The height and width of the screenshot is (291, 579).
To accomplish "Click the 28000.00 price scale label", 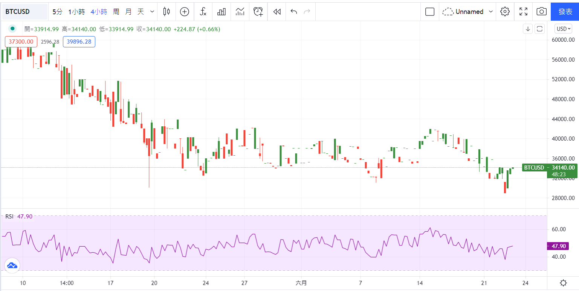I will [x=562, y=198].
